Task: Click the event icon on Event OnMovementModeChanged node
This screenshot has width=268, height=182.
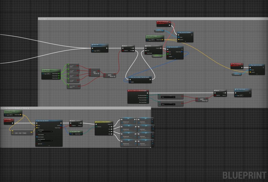Action: 129,90
